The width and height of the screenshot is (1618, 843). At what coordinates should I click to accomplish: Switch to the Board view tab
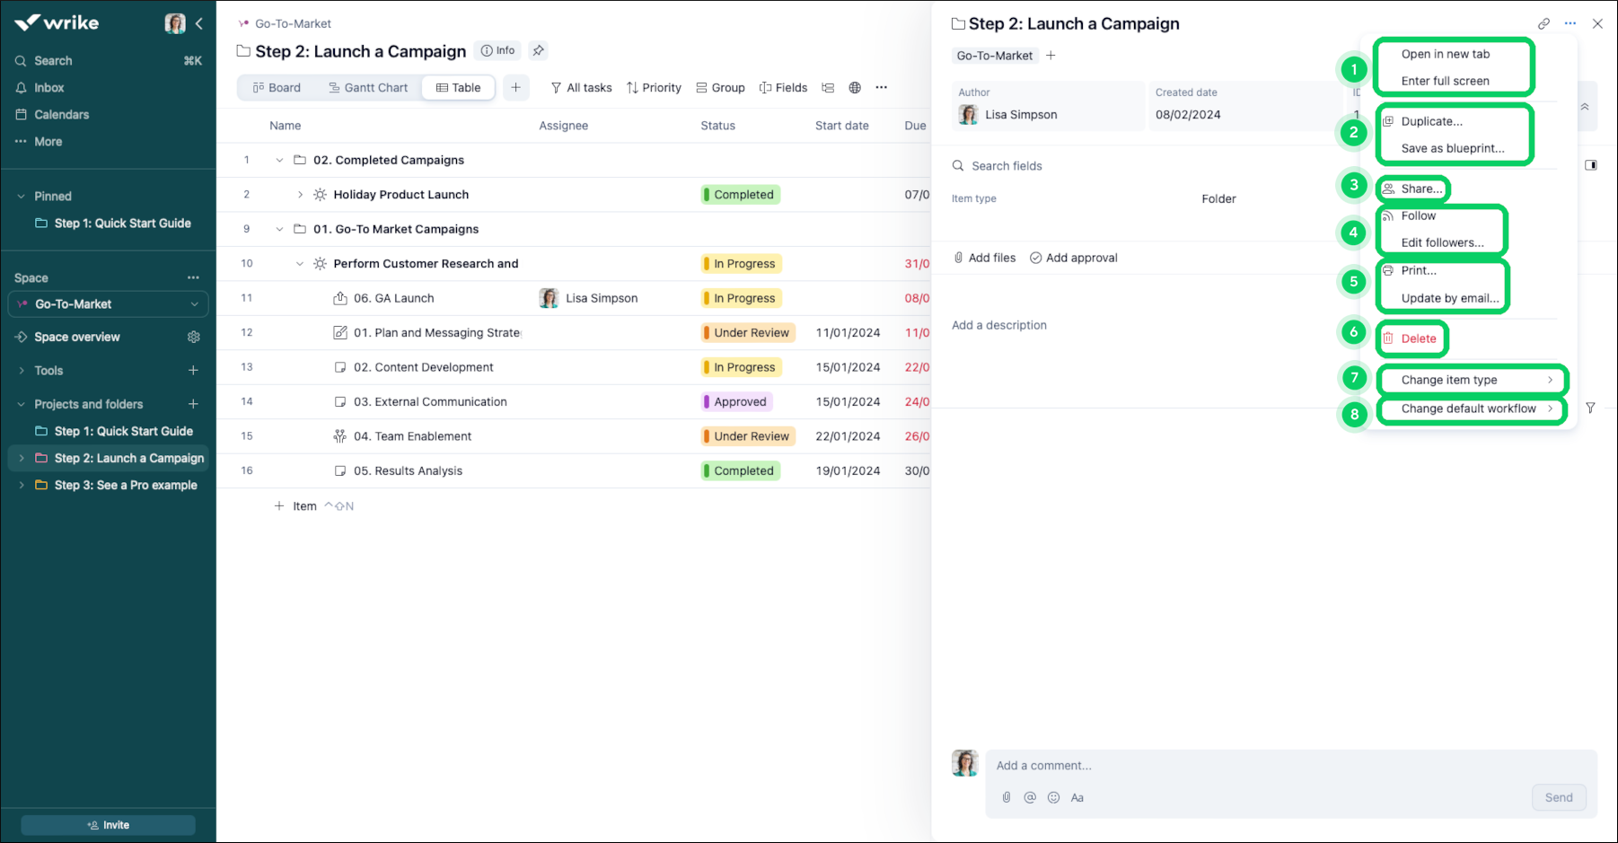coord(277,87)
